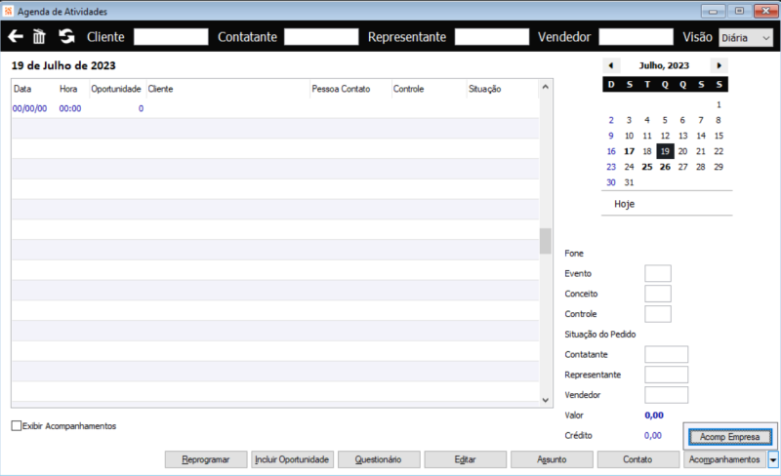Image resolution: width=781 pixels, height=476 pixels.
Task: Select day 31 in the calendar
Action: coord(629,182)
